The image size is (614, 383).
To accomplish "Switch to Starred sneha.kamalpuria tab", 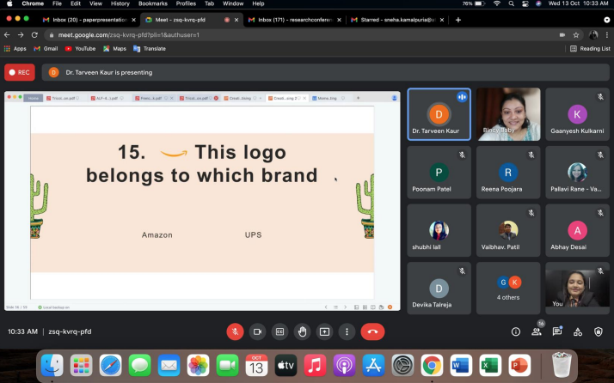I will click(x=397, y=20).
